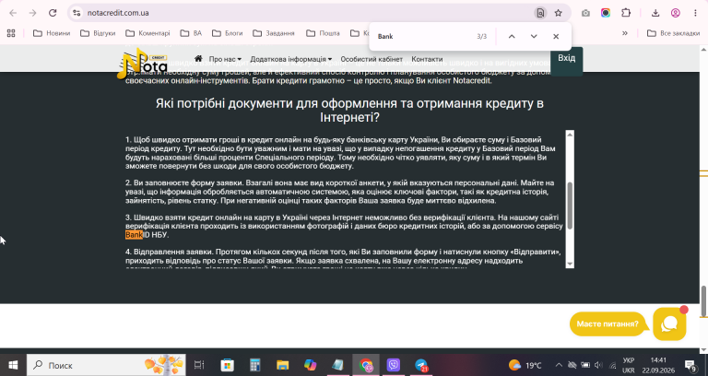Open Telegram from taskbar
Viewport: 708px width, 376px height.
[420, 365]
